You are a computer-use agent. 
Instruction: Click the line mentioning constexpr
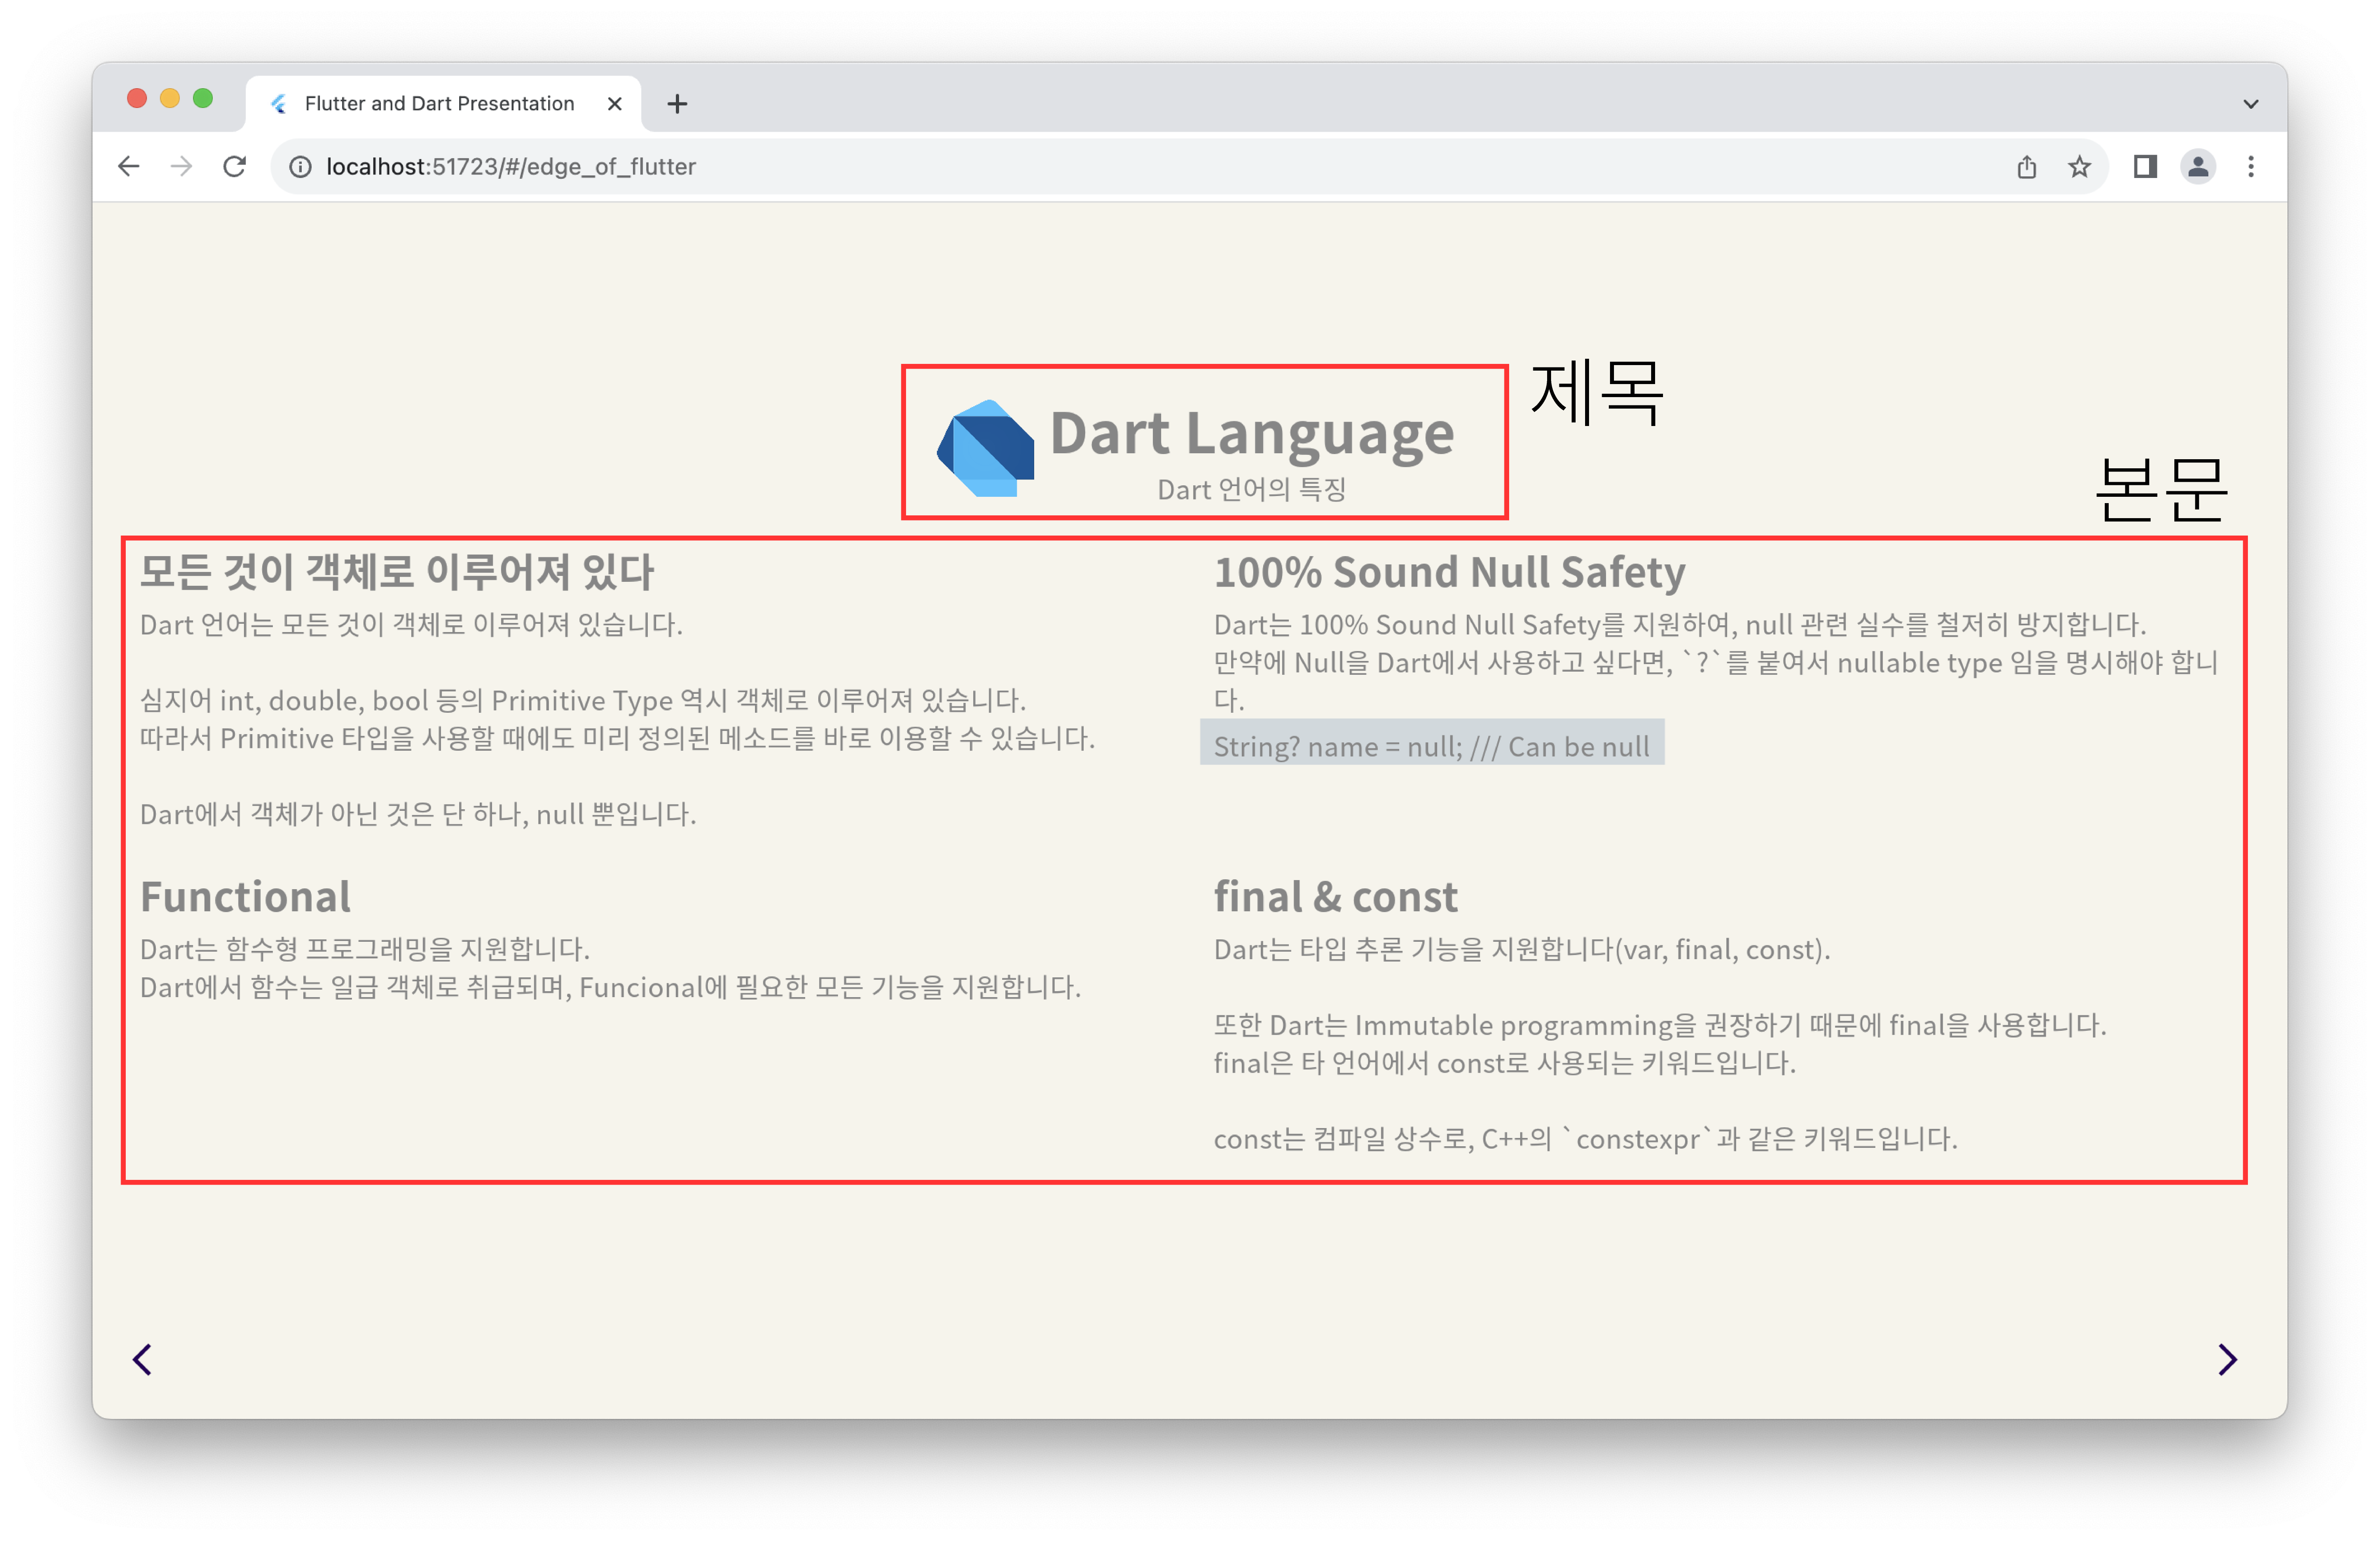pos(1586,1139)
